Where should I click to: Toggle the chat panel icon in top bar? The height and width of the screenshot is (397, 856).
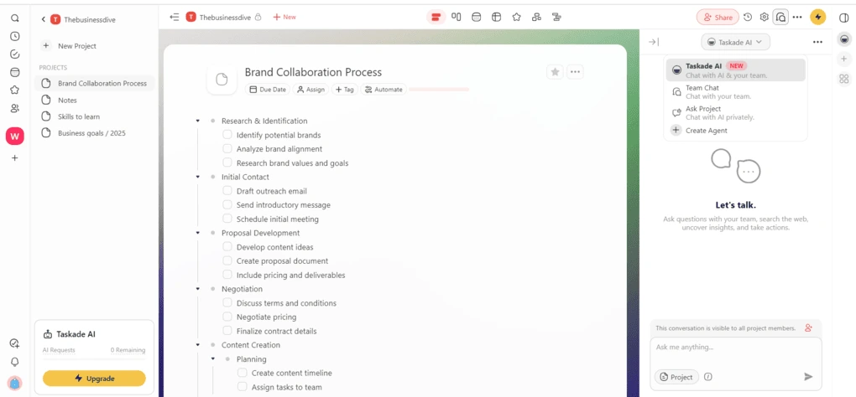[781, 18]
